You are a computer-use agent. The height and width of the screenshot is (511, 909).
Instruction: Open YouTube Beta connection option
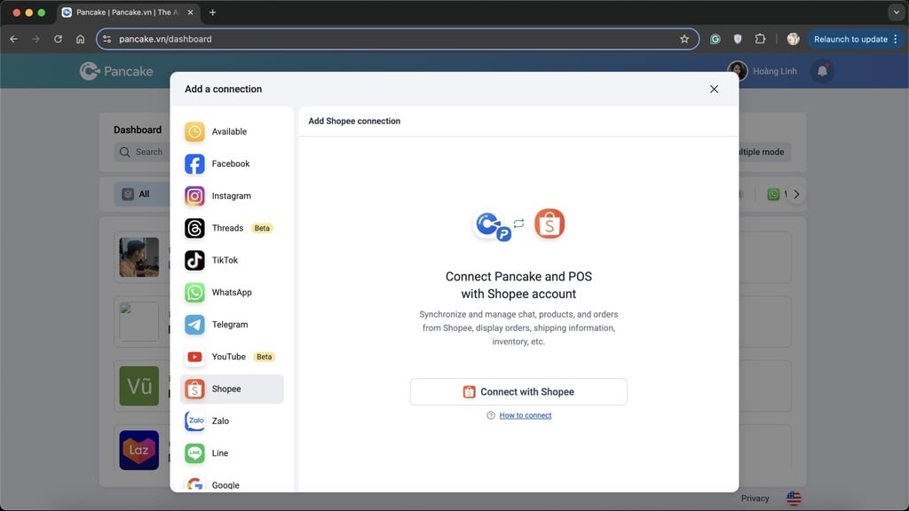coord(232,357)
